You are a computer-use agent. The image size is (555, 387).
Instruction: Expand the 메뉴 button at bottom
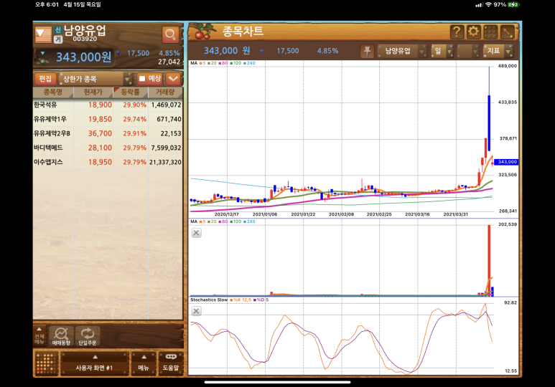click(144, 363)
